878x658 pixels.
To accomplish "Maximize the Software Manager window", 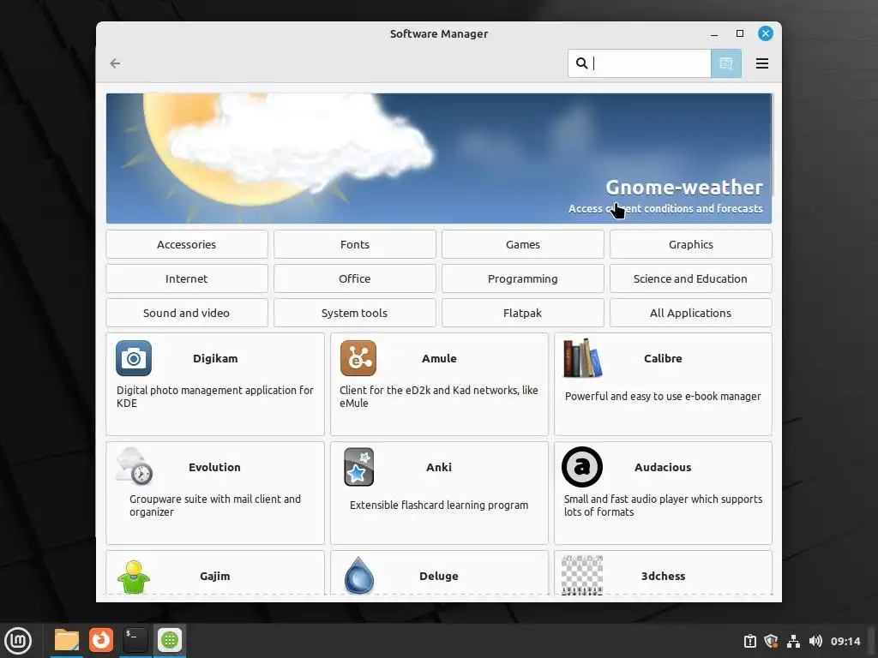I will click(x=740, y=33).
